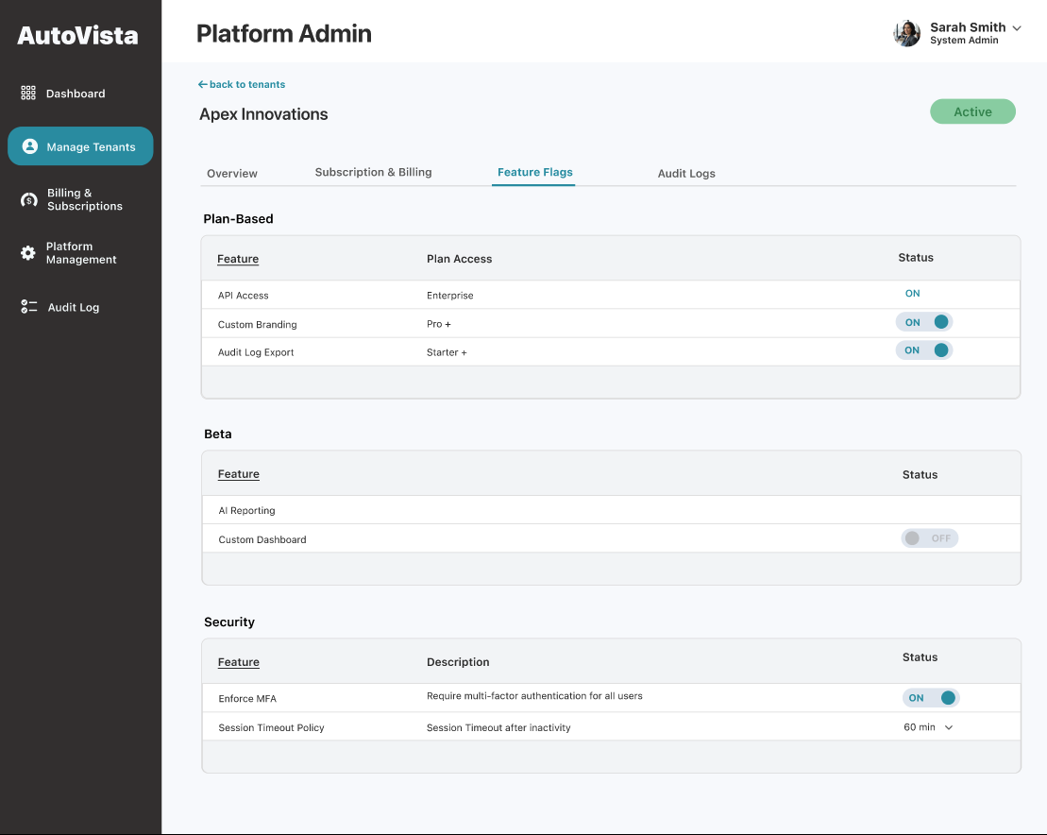The height and width of the screenshot is (835, 1047).
Task: Click the AI Reporting row in Beta
Action: pyautogui.click(x=247, y=511)
